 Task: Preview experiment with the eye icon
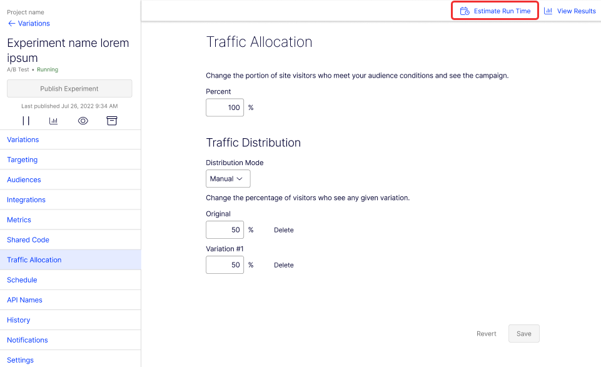click(83, 121)
